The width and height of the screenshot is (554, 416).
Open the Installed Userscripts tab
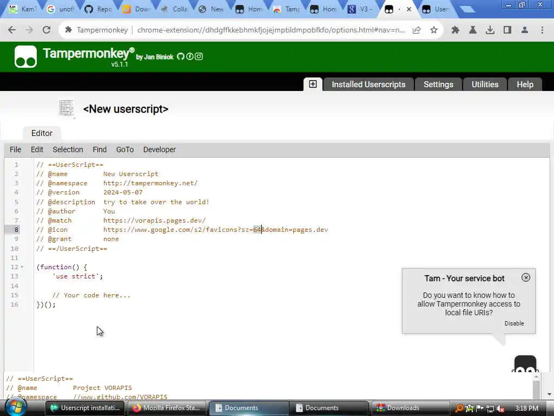pos(368,84)
